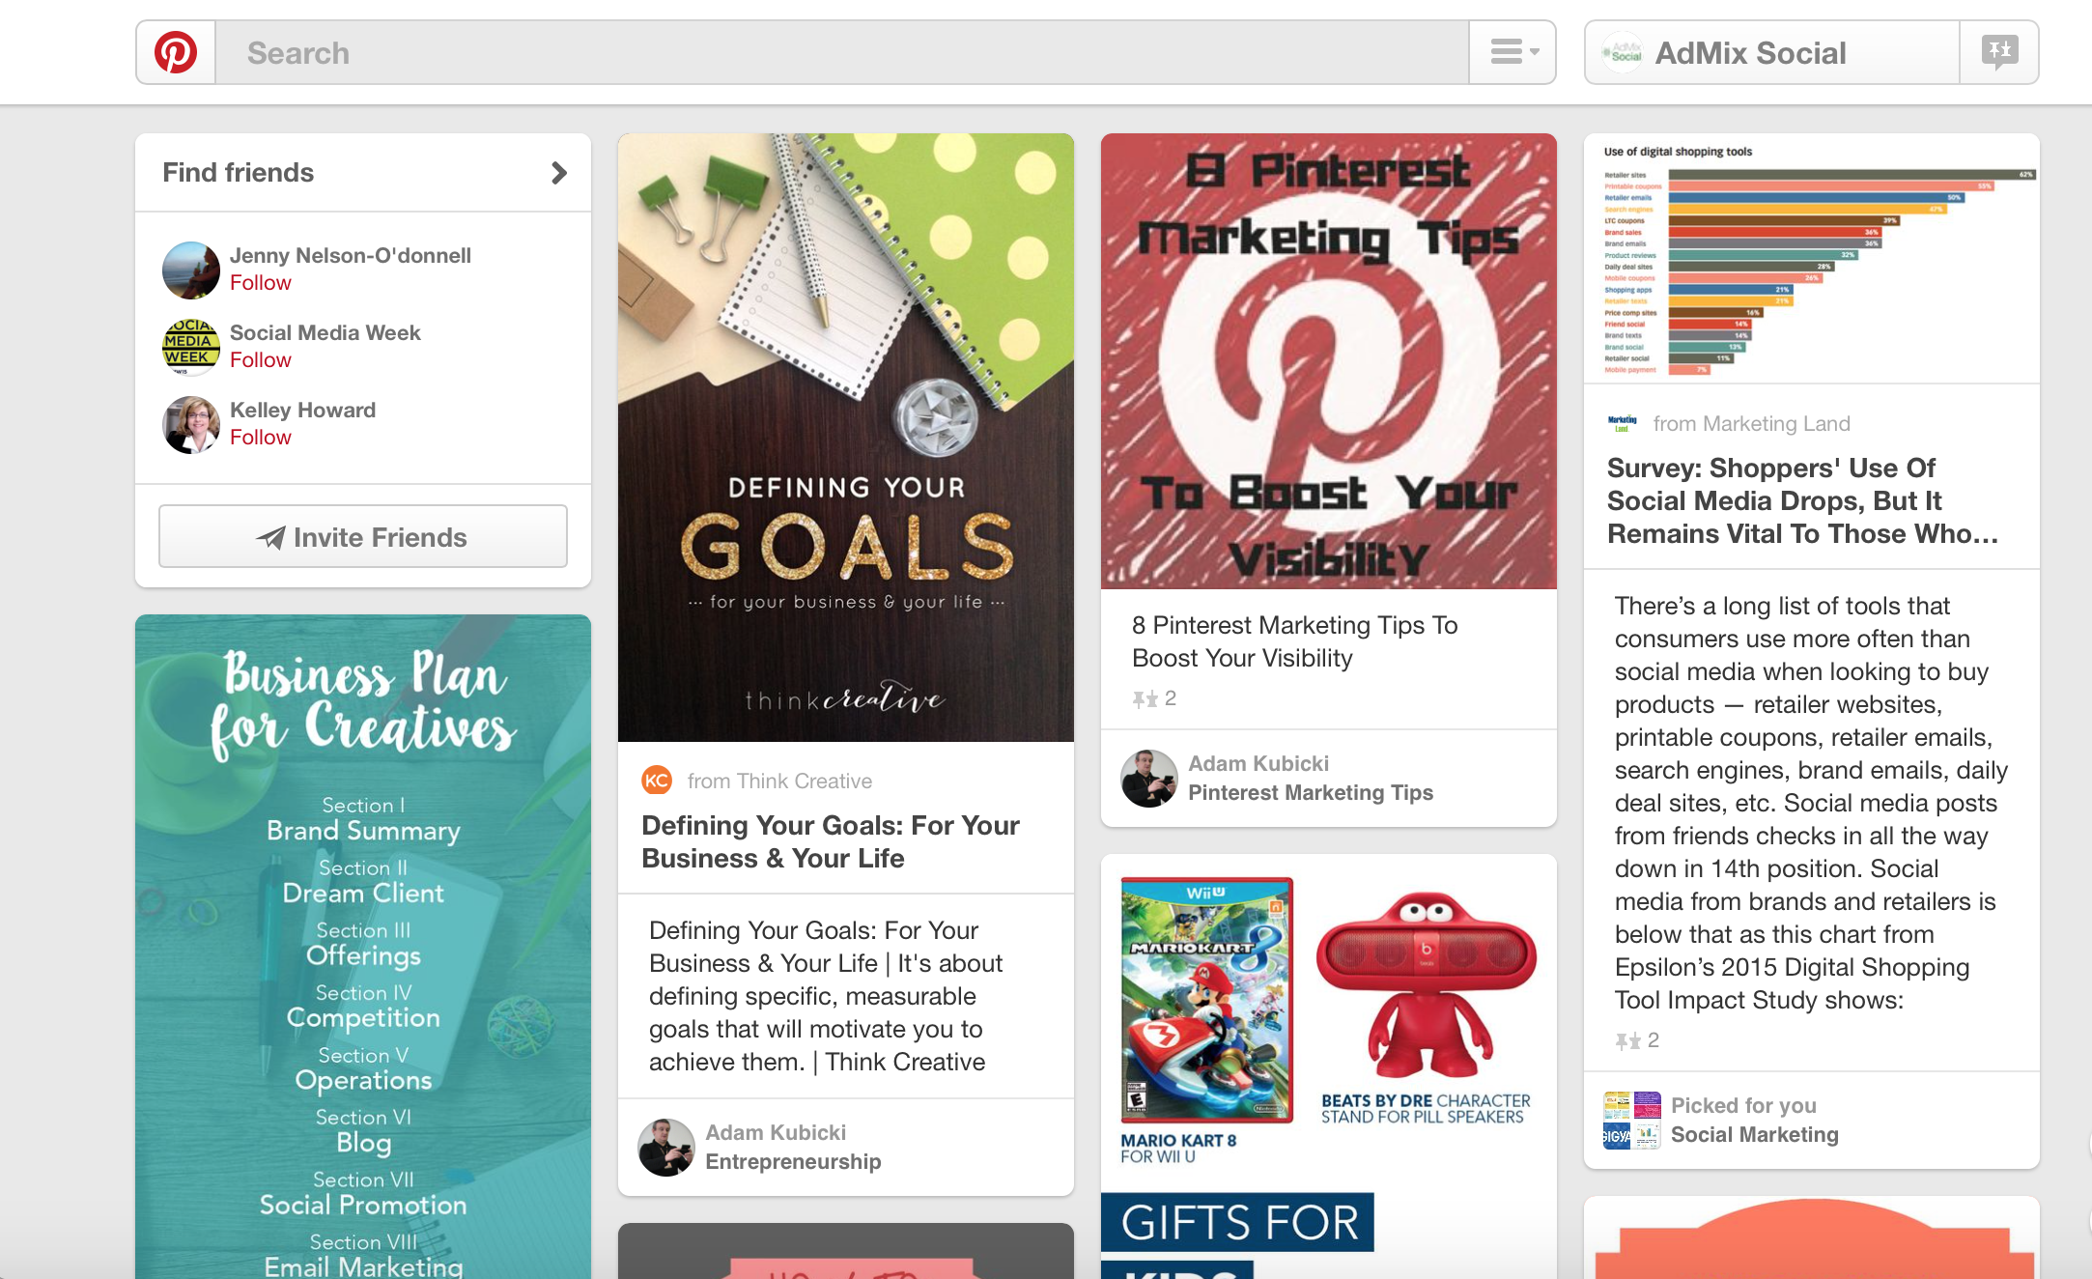The image size is (2092, 1279).
Task: Click into the Search field
Action: point(841,52)
